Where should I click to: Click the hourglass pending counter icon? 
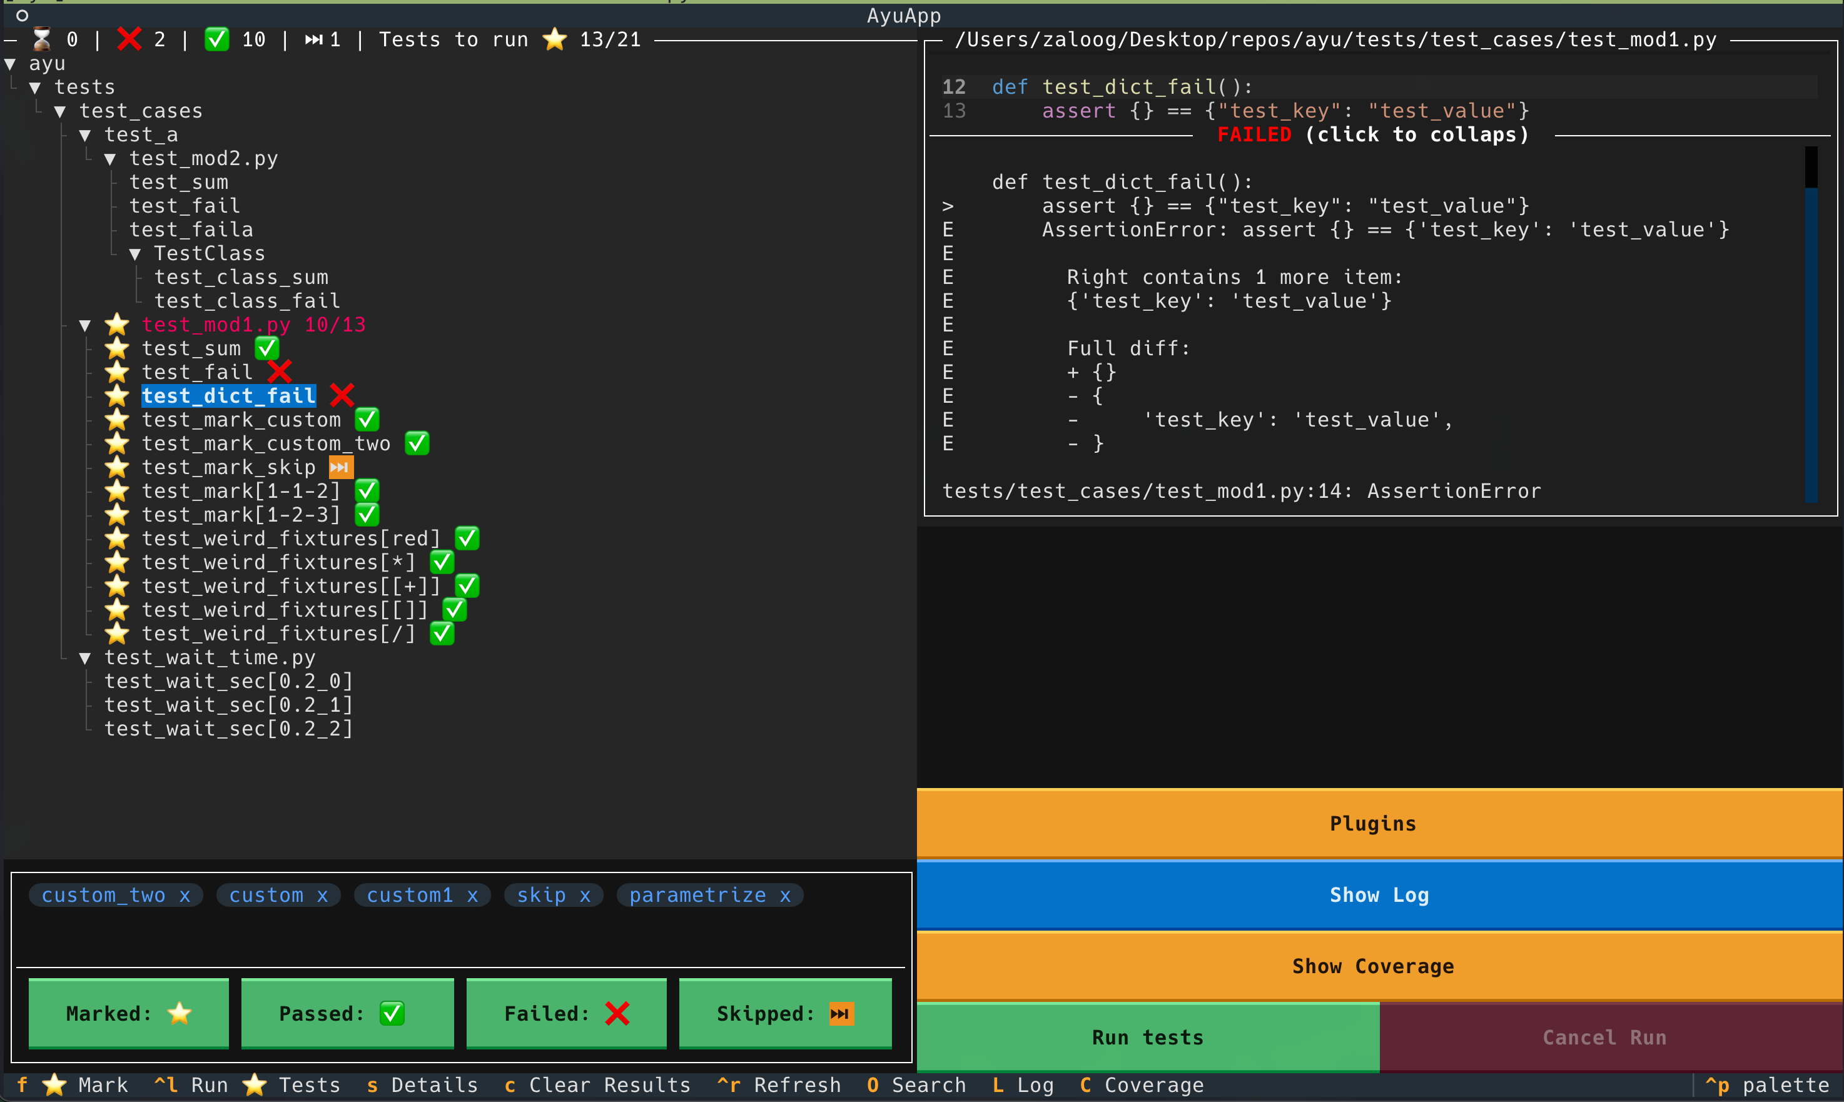(x=43, y=39)
